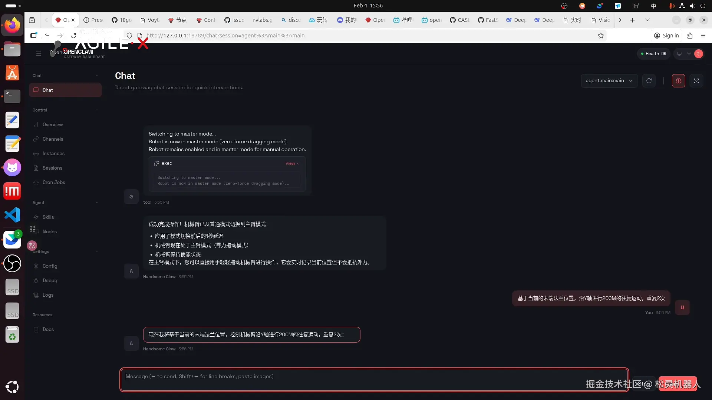This screenshot has width=712, height=400.
Task: Open the agent:main:main session dropdown
Action: pos(609,81)
